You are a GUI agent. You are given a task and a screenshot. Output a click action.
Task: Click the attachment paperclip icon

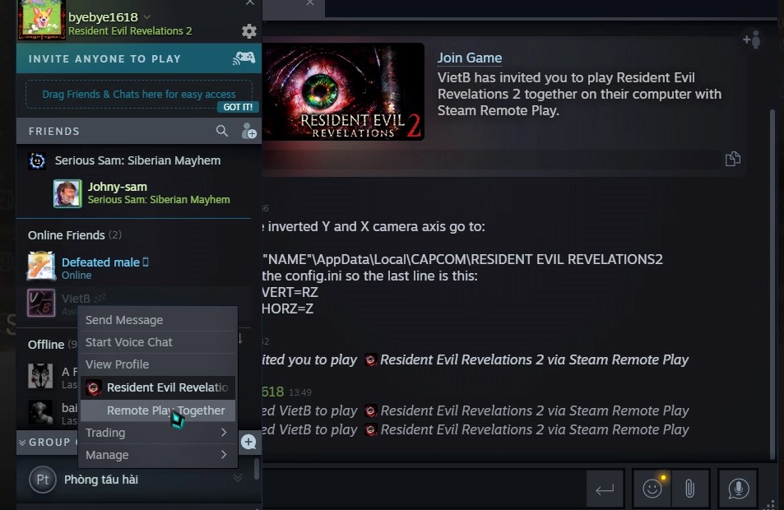click(690, 488)
